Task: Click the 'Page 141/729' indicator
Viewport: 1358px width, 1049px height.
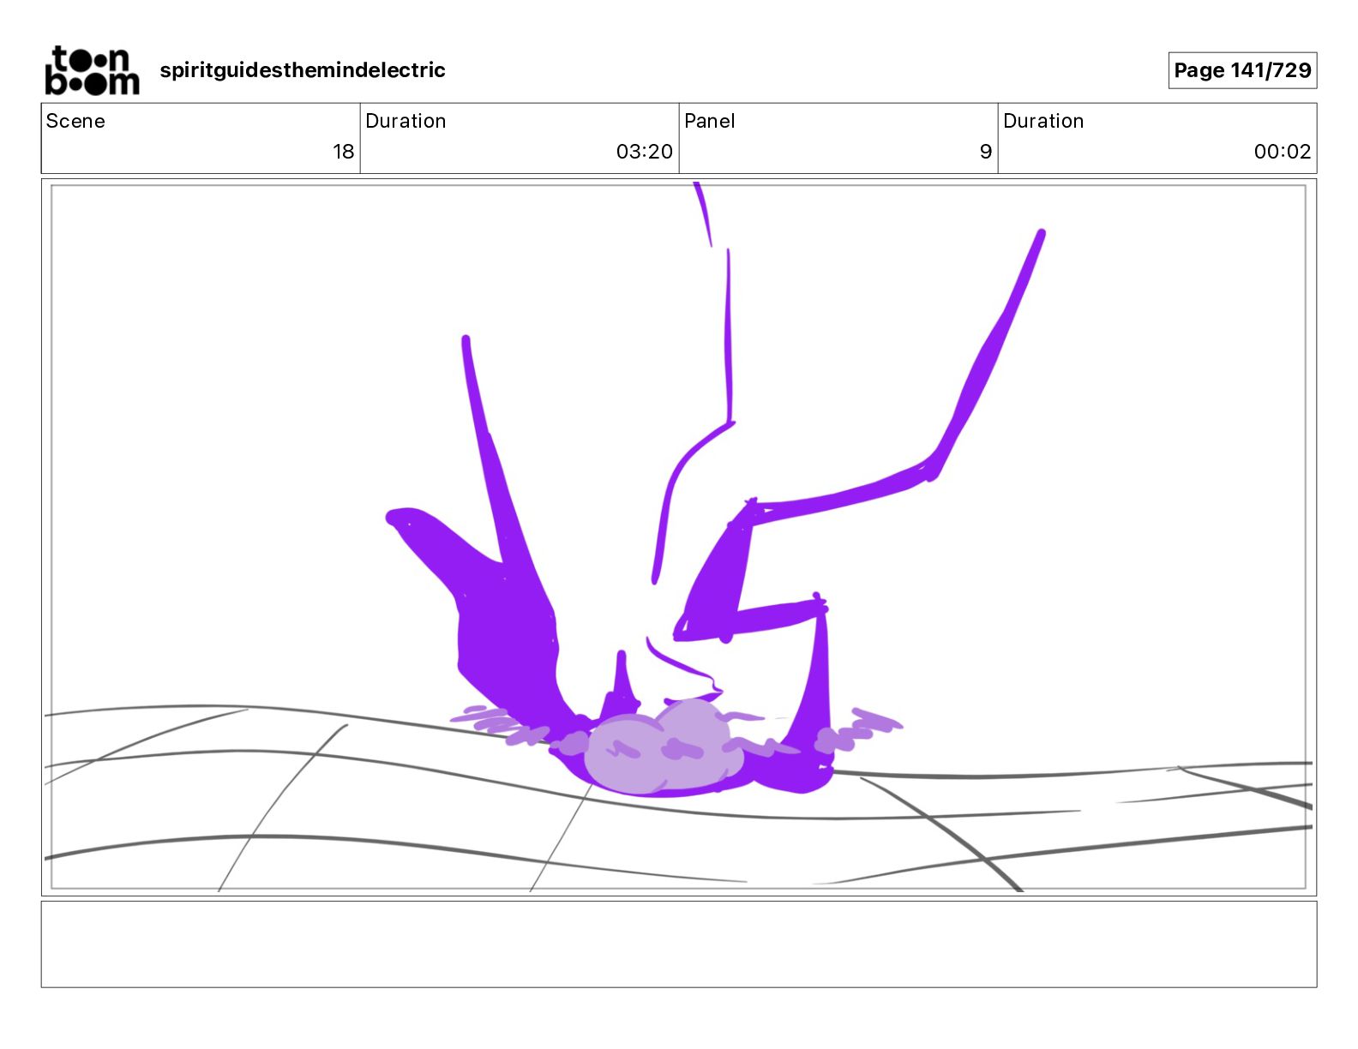Action: 1242,70
